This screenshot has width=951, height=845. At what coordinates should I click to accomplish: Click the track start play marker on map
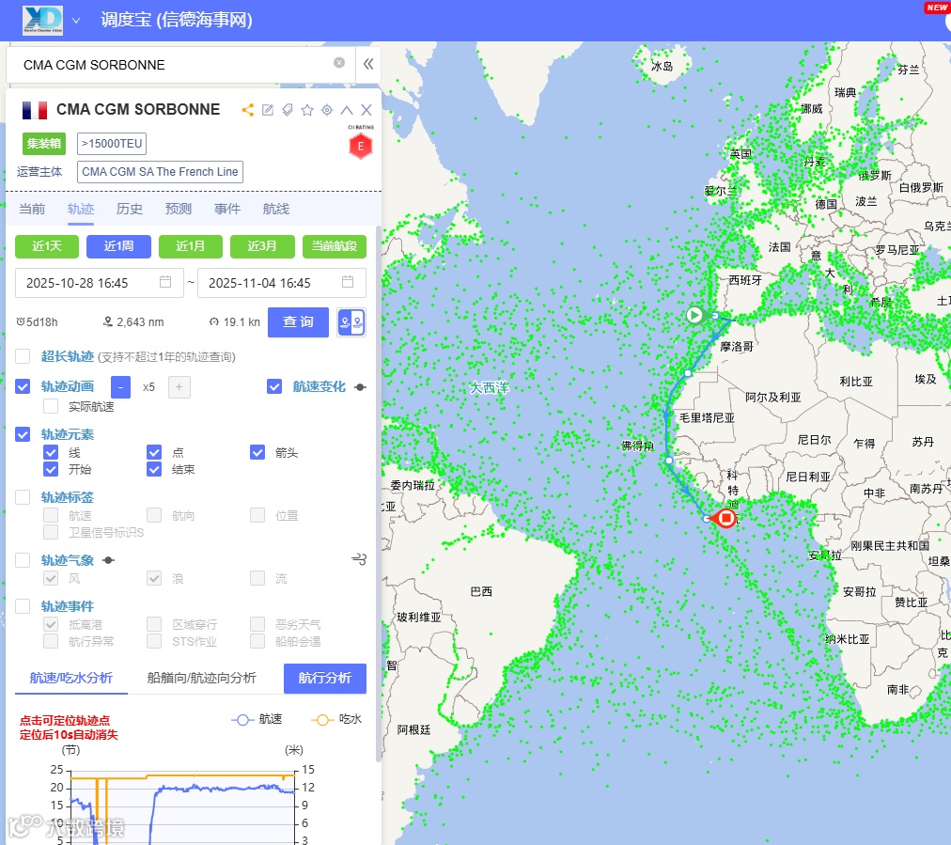(x=694, y=315)
